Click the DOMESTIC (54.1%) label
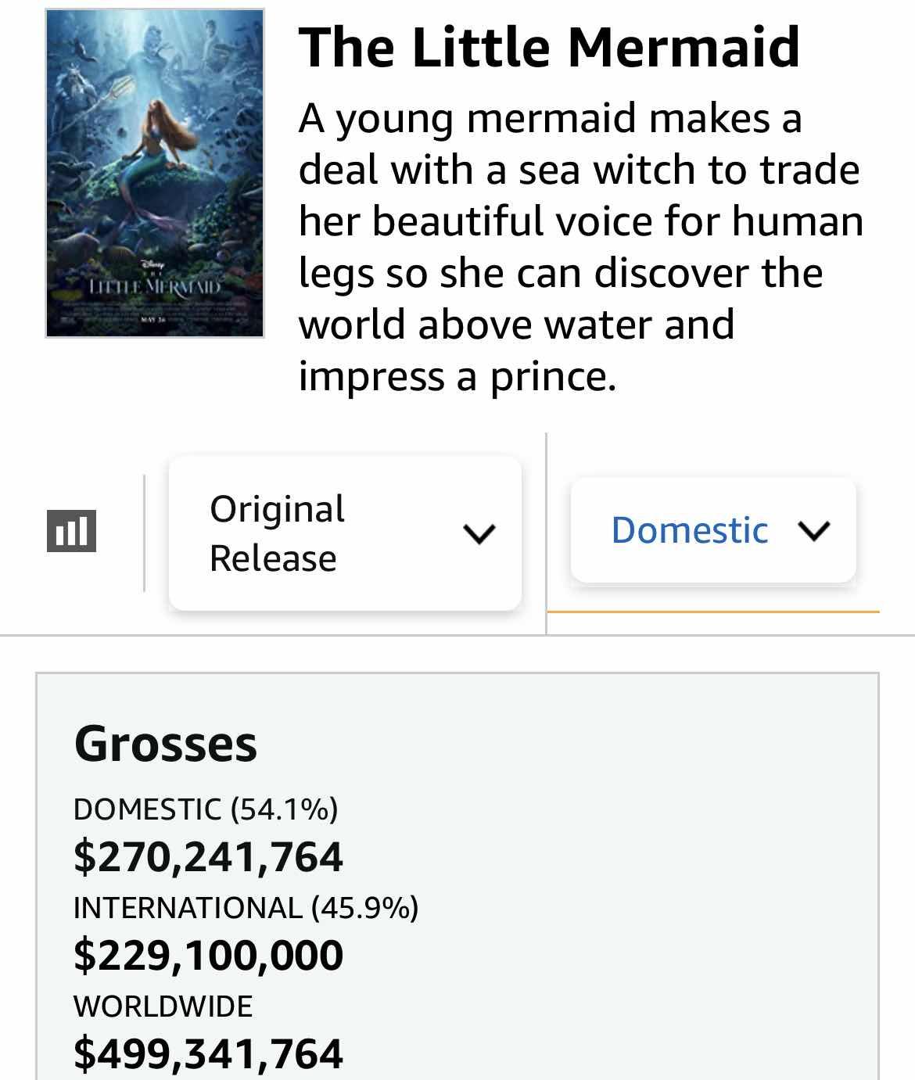This screenshot has height=1080, width=915. [206, 809]
